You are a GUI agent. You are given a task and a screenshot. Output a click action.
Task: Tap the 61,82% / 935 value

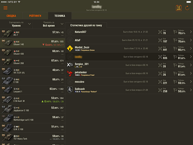tap(57, 41)
